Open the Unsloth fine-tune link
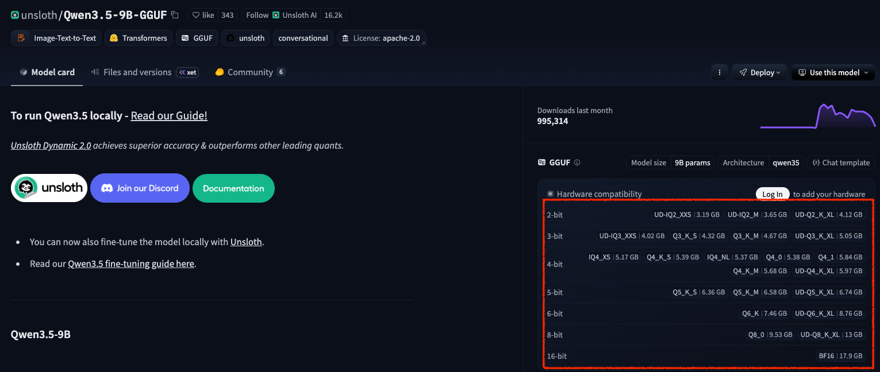This screenshot has height=372, width=880. [x=246, y=242]
